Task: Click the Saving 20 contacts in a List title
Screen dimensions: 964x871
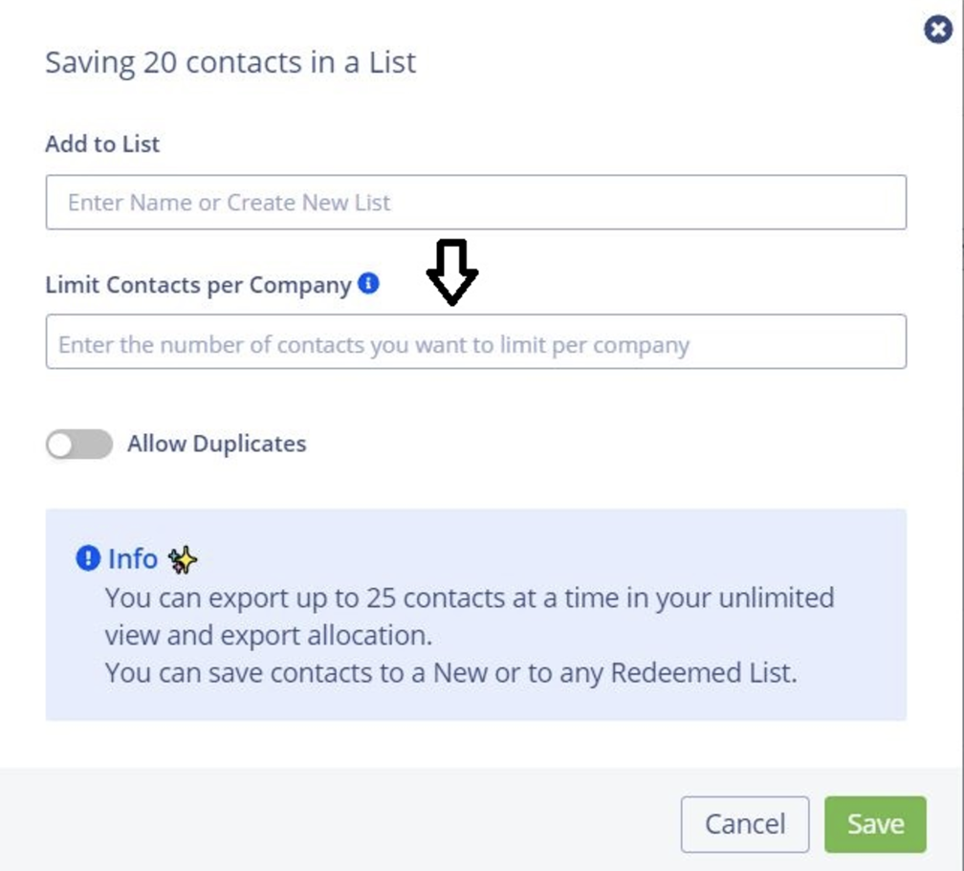Action: tap(230, 63)
